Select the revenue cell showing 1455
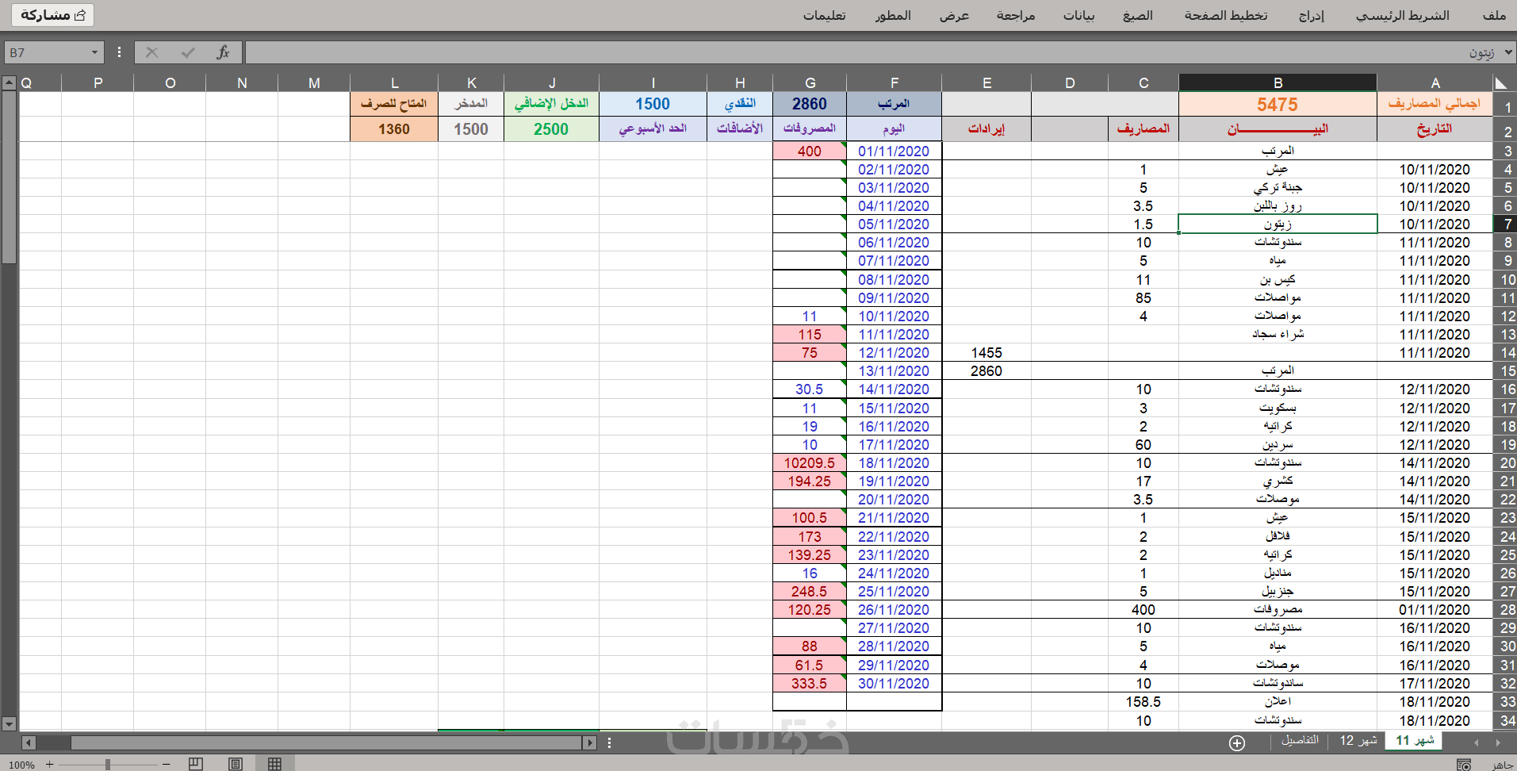Screen dimensions: 1517x771 pyautogui.click(x=986, y=353)
